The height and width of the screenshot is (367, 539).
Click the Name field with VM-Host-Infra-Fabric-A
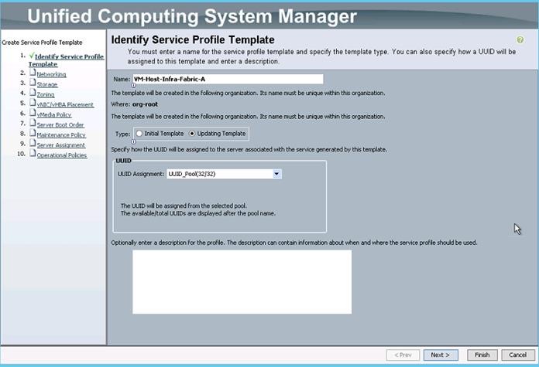pos(228,80)
